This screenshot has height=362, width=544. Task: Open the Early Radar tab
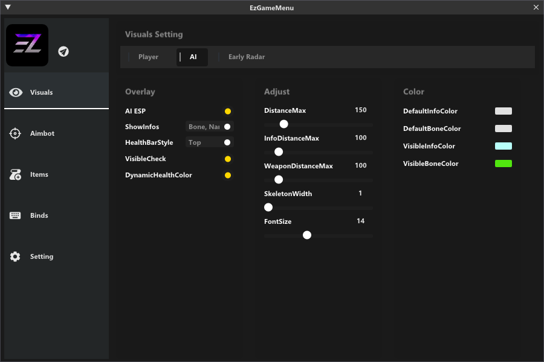tap(247, 57)
